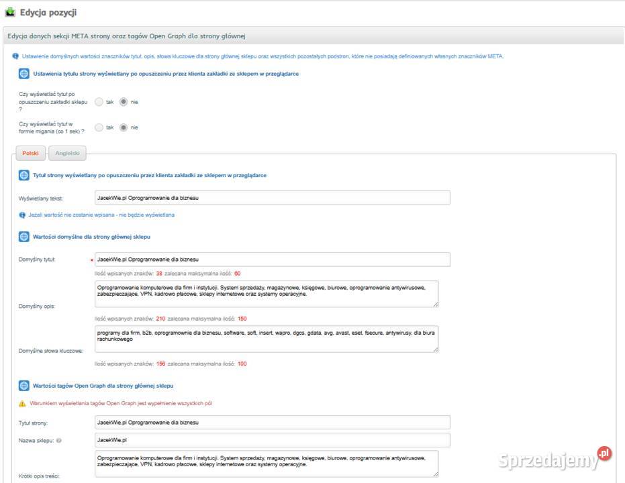Click globe icon next to Ustawienia tytułu strony
The width and height of the screenshot is (625, 483).
pos(24,74)
